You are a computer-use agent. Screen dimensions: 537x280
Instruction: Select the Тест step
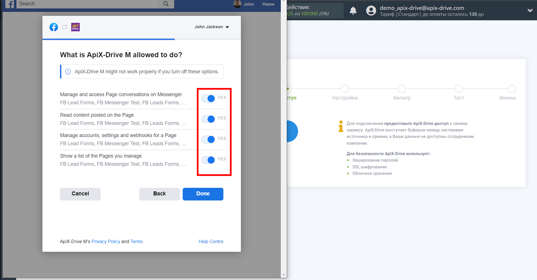tap(459, 98)
